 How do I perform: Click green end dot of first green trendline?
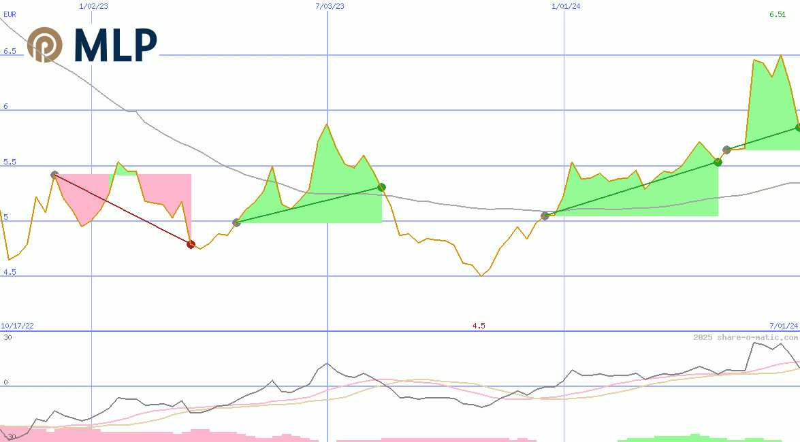382,187
